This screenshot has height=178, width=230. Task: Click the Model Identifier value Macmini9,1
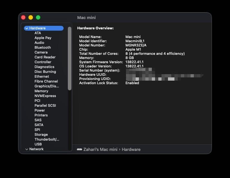[x=135, y=41]
